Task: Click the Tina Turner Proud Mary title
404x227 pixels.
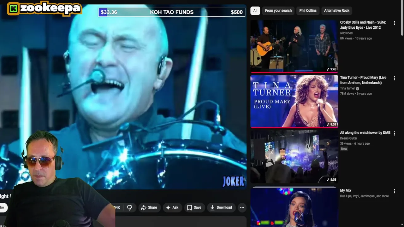Action: click(363, 80)
